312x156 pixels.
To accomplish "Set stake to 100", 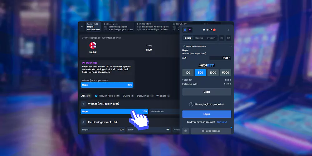I will point(188,73).
